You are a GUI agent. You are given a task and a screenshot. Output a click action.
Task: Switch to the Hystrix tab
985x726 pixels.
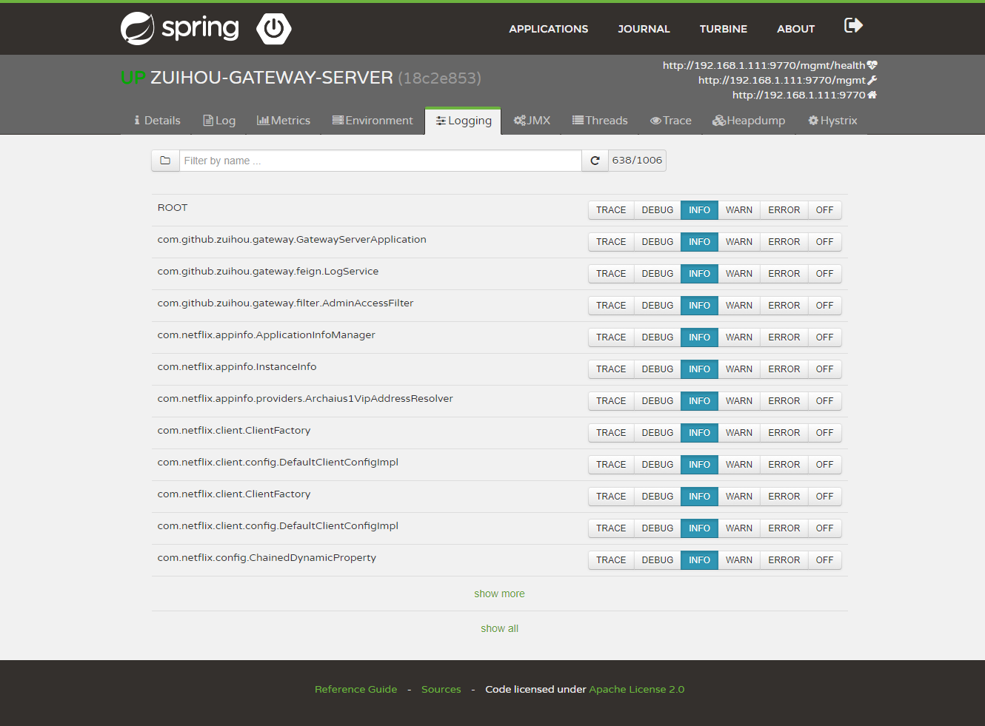(832, 121)
